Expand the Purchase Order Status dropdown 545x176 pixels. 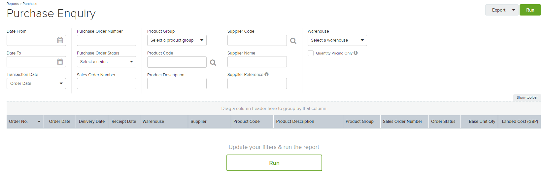[x=107, y=62]
